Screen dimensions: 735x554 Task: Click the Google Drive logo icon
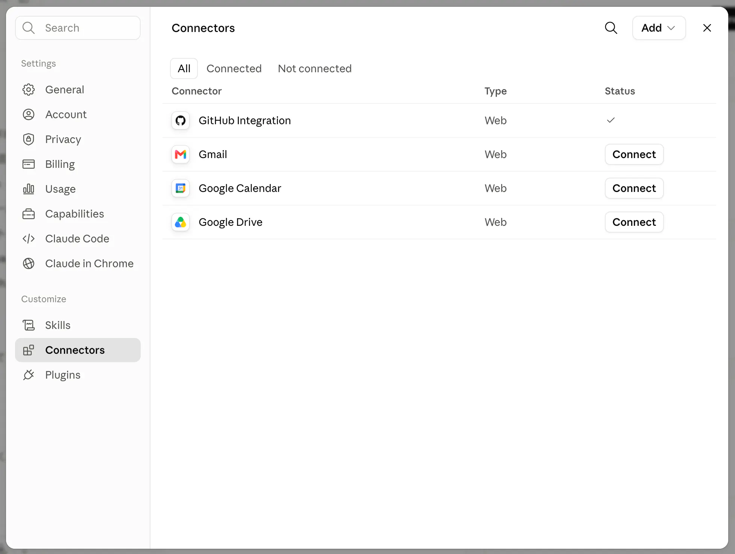point(181,222)
